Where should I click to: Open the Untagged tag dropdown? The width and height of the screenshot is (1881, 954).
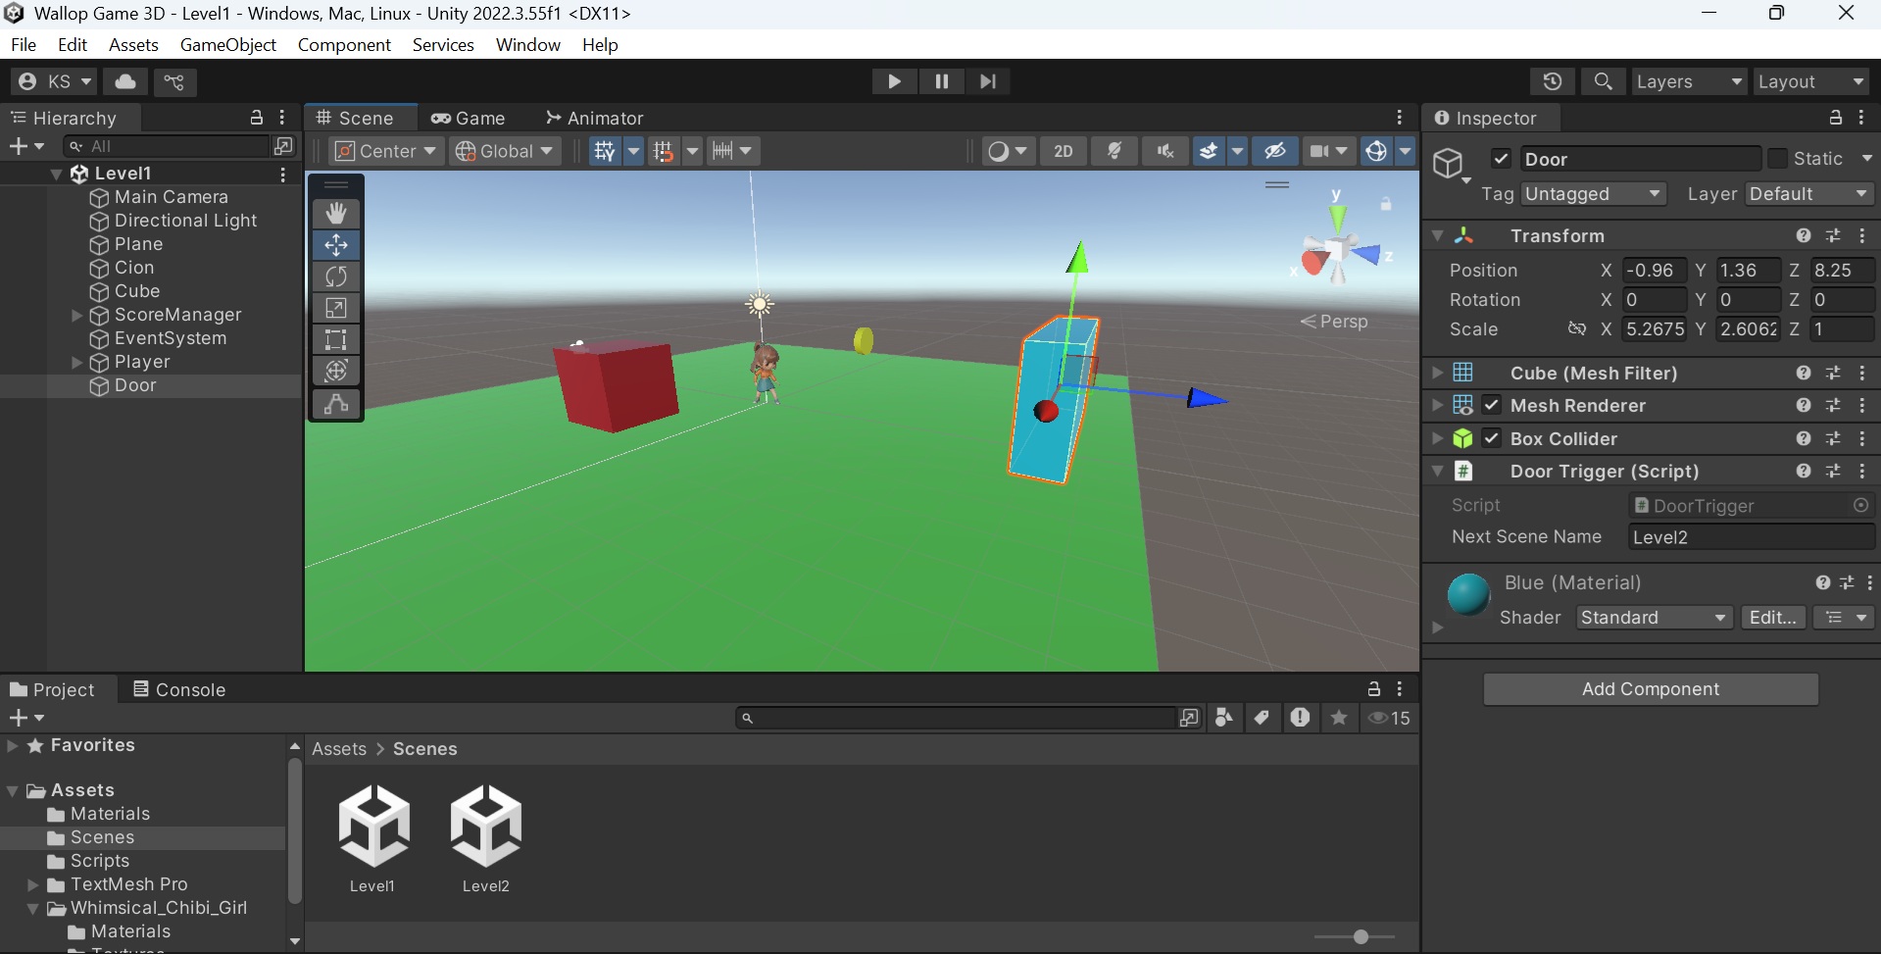[x=1593, y=193]
